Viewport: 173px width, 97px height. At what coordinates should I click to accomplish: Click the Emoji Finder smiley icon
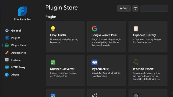53,29
